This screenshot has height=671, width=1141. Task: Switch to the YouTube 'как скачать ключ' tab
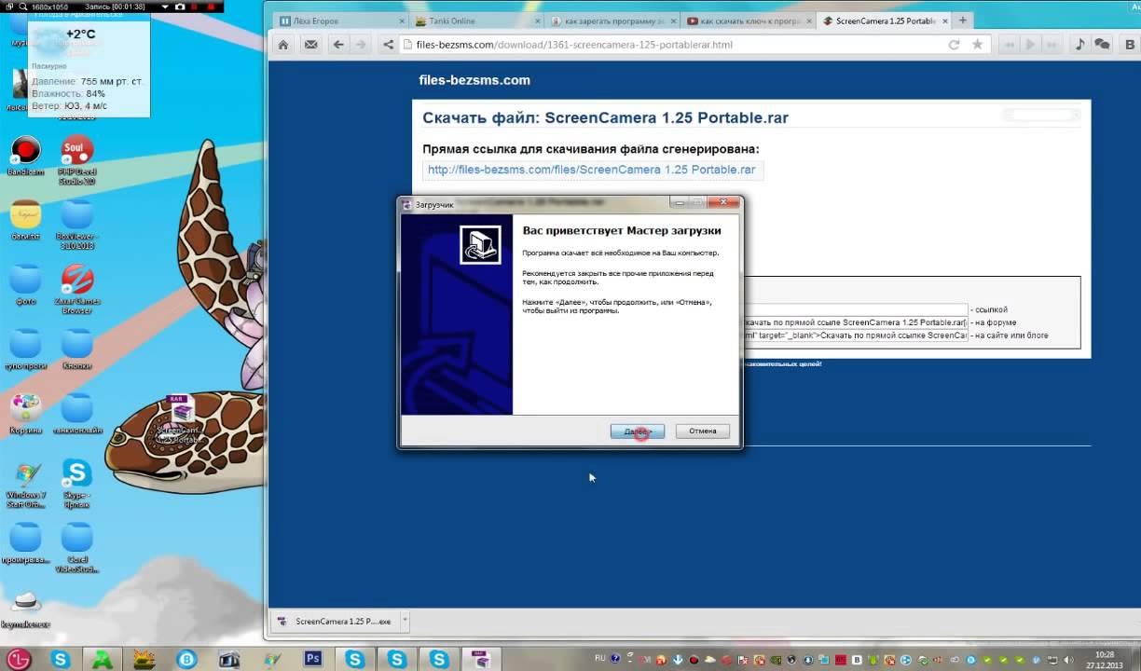(x=749, y=21)
